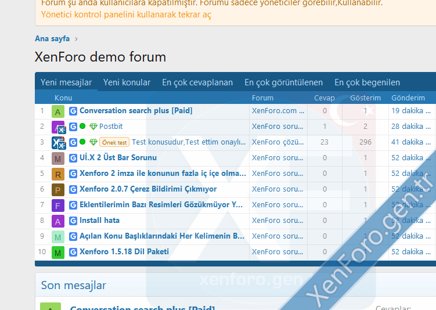Click the Forum column header

coord(262,98)
